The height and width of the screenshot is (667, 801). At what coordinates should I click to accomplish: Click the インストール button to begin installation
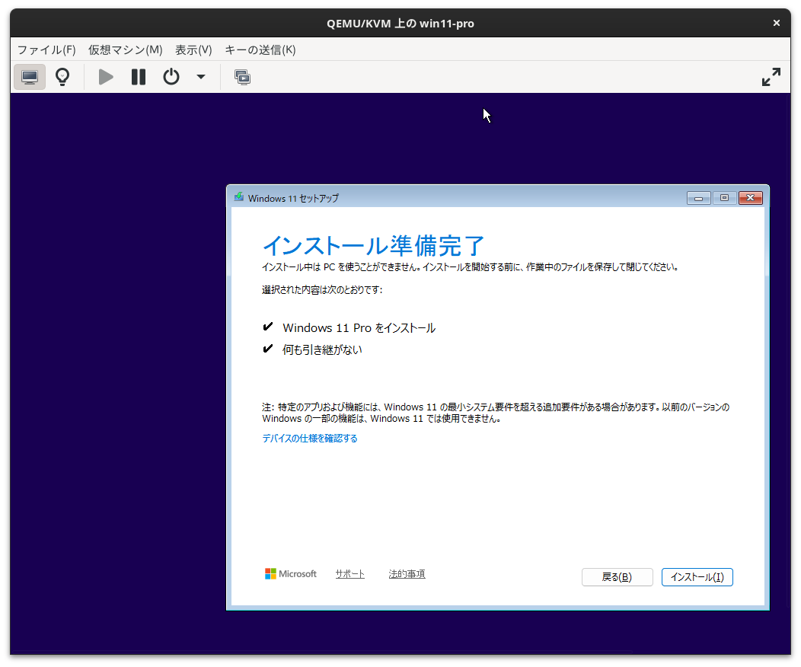click(x=697, y=576)
